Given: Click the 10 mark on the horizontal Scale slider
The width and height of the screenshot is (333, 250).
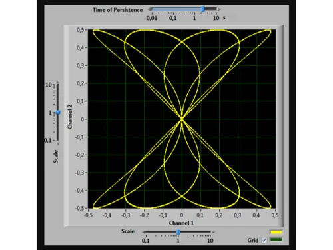Looking at the screenshot, I should point(210,241).
